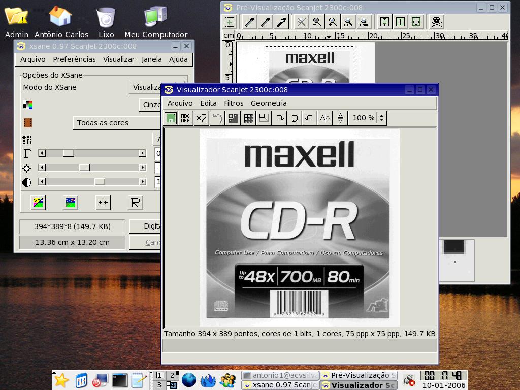
Task: Click the Cancelar button in xsane
Action: coord(146,242)
